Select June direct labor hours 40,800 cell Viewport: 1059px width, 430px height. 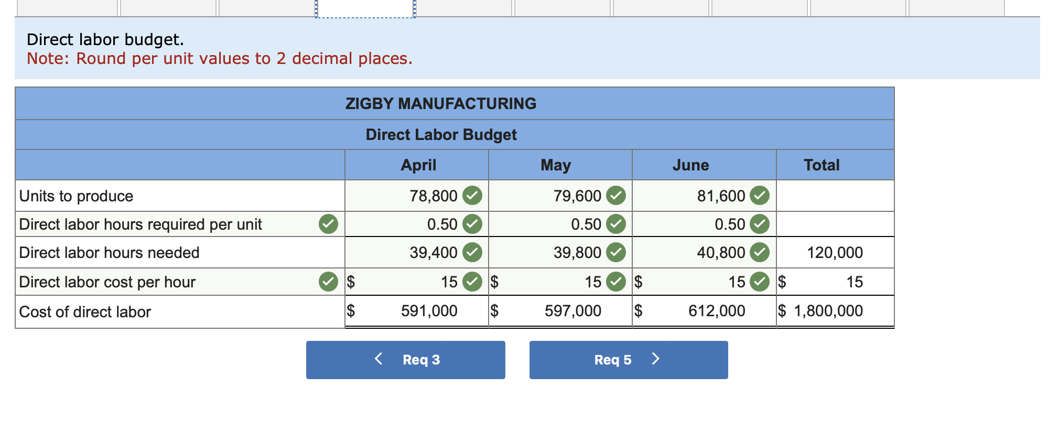click(704, 253)
